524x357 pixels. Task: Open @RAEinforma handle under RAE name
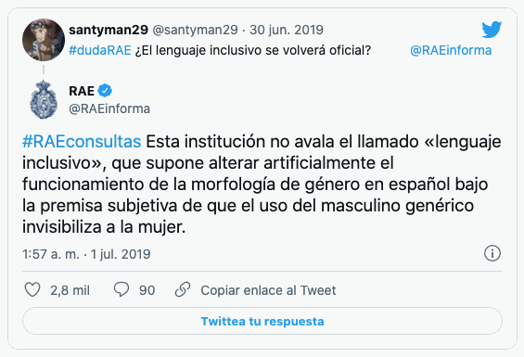(x=109, y=108)
